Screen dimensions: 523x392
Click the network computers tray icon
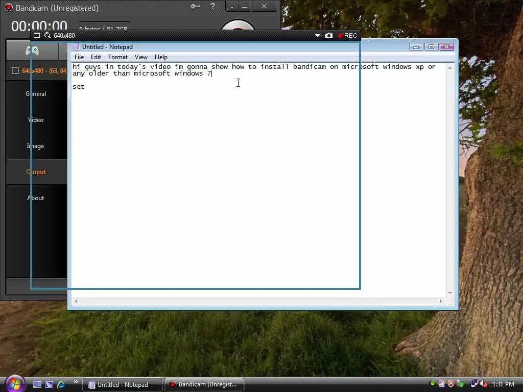click(474, 384)
